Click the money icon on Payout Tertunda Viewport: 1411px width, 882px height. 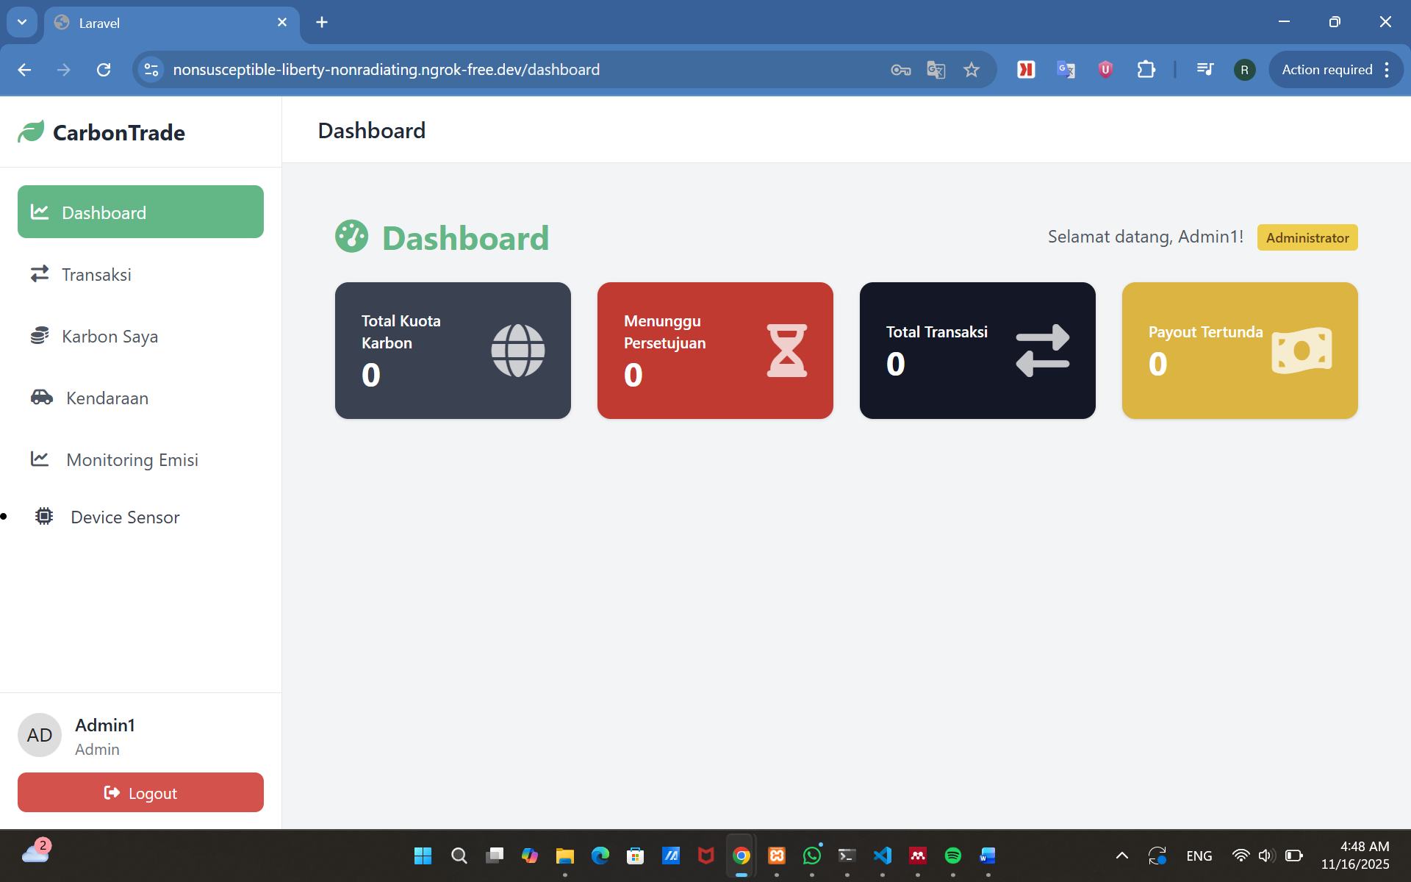click(1302, 351)
